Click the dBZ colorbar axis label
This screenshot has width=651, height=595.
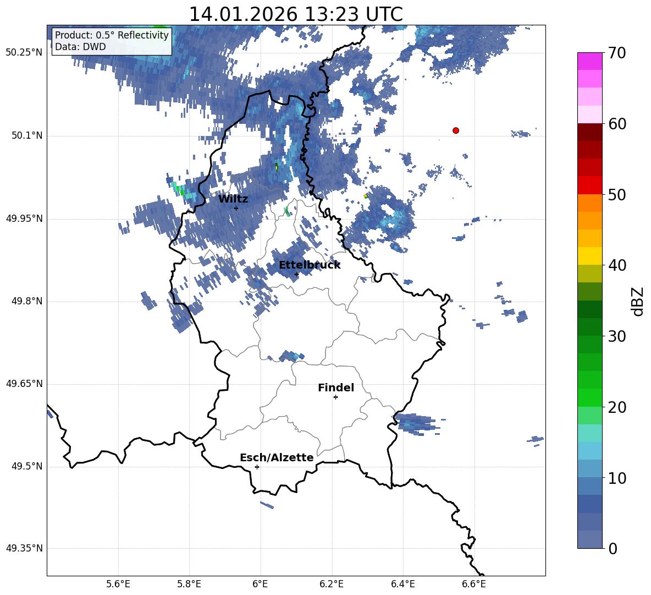tap(637, 301)
